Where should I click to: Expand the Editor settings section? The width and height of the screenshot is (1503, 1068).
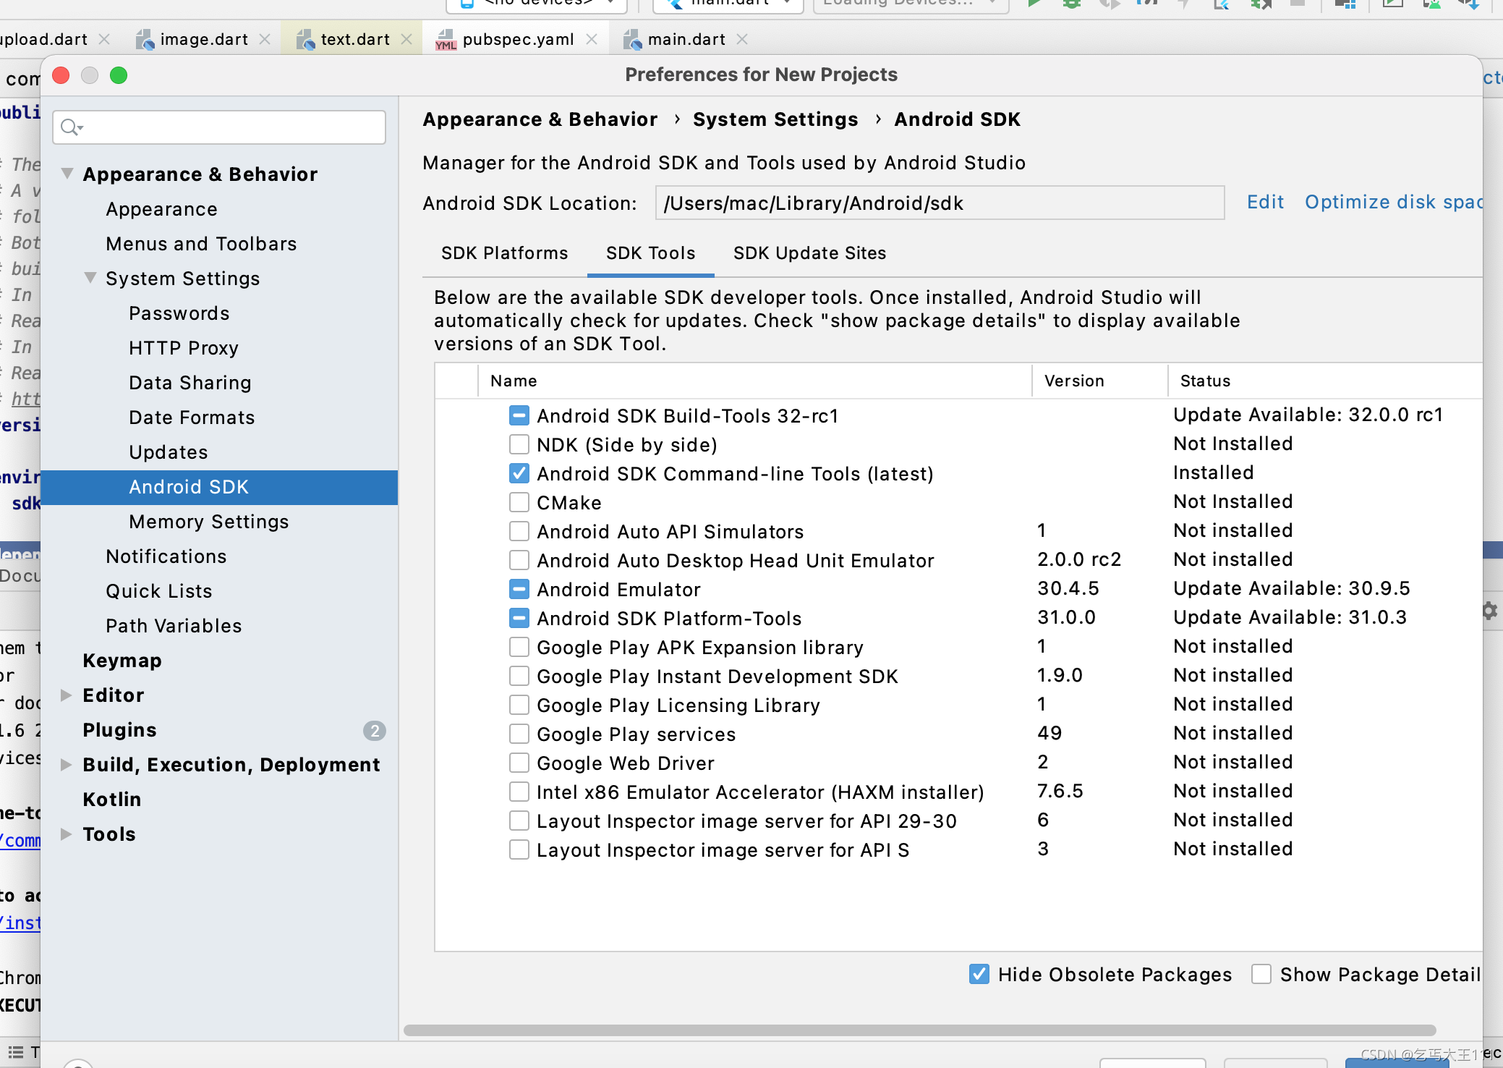(66, 695)
